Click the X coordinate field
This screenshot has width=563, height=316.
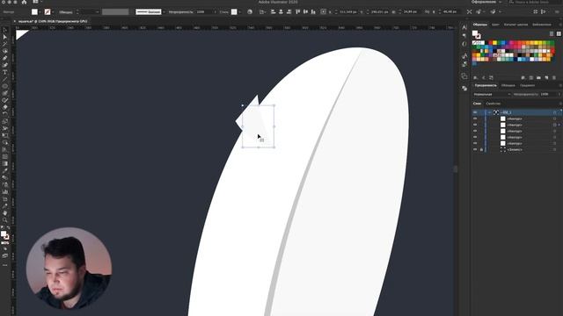(348, 11)
